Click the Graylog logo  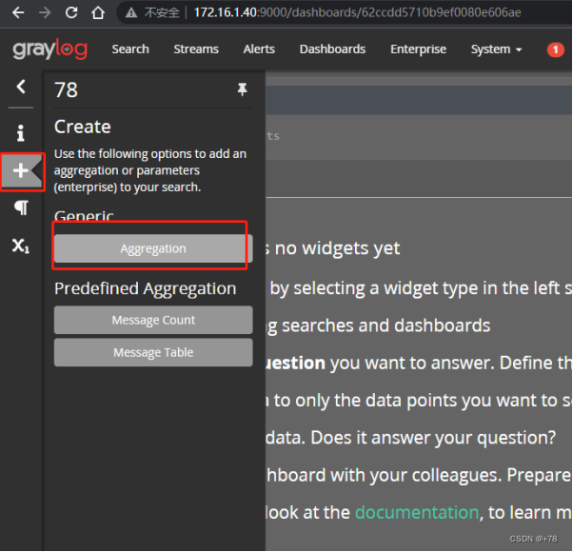[50, 49]
